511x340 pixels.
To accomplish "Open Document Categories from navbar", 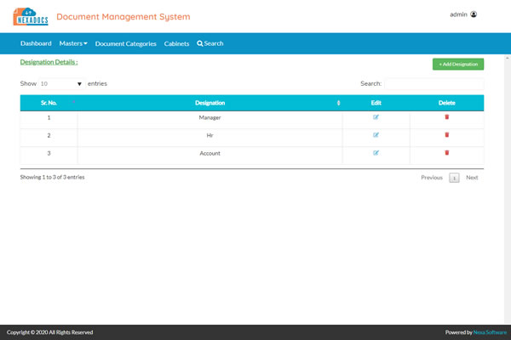I will tap(126, 43).
